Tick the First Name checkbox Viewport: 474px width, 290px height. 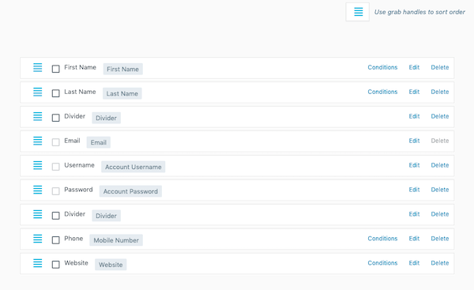click(x=55, y=69)
